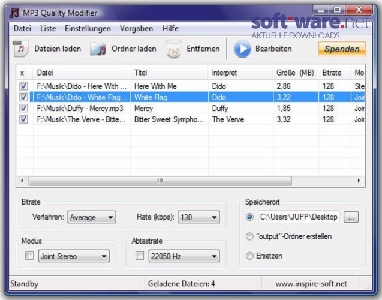The image size is (382, 300).
Task: Click the Standby status bar text
Action: pos(25,284)
